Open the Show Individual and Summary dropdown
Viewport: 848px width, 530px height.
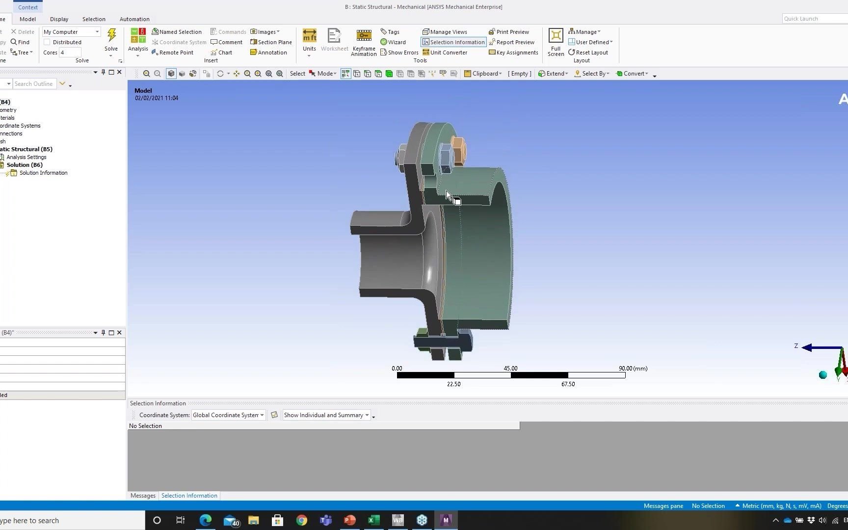pyautogui.click(x=366, y=415)
